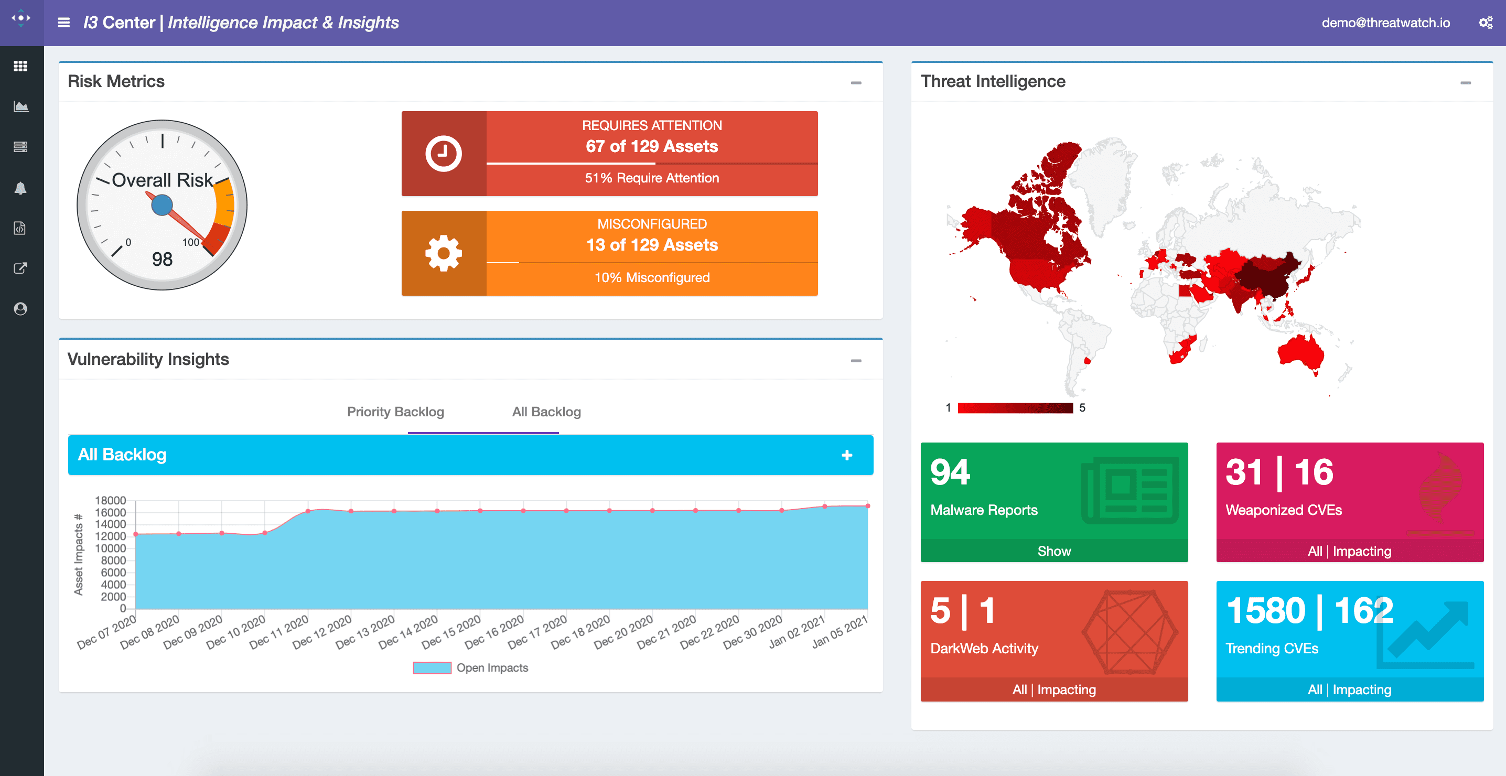The width and height of the screenshot is (1506, 776).
Task: Open the code file icon in sidebar
Action: point(20,228)
